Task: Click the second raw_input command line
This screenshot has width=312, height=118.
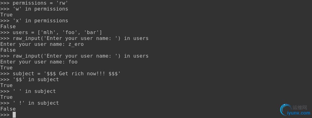Action: tap(75, 56)
